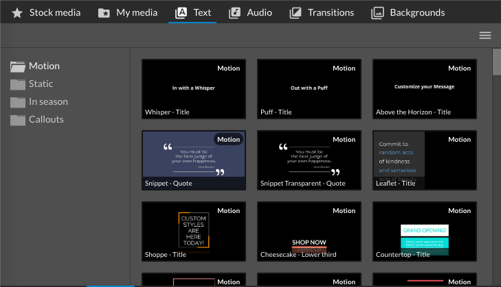Click the vertical scrollbar handle
This screenshot has height=287, width=501.
(496, 62)
